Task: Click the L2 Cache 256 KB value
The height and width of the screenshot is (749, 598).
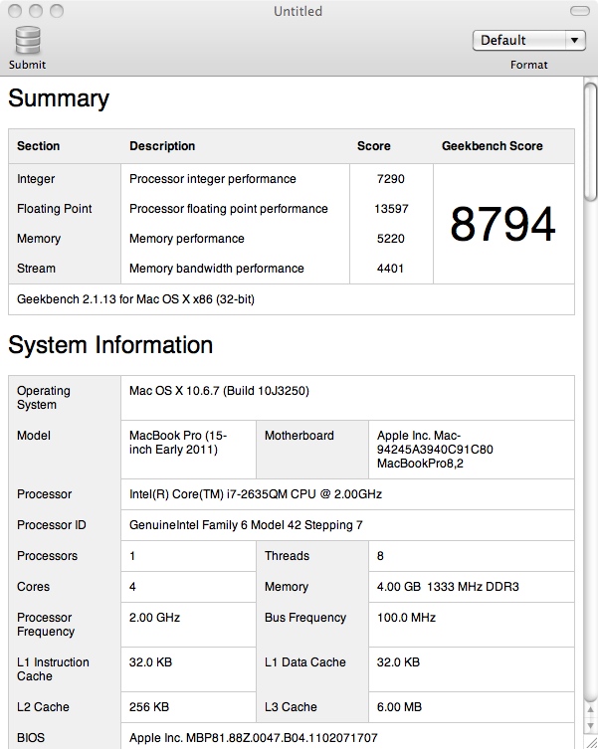Action: click(x=149, y=707)
